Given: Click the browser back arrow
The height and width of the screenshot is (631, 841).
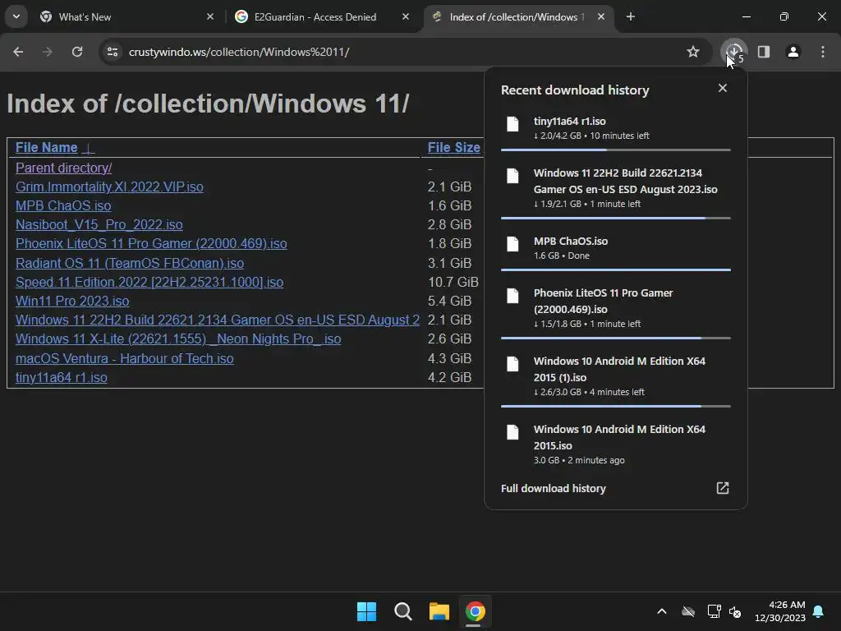Looking at the screenshot, I should coord(18,52).
